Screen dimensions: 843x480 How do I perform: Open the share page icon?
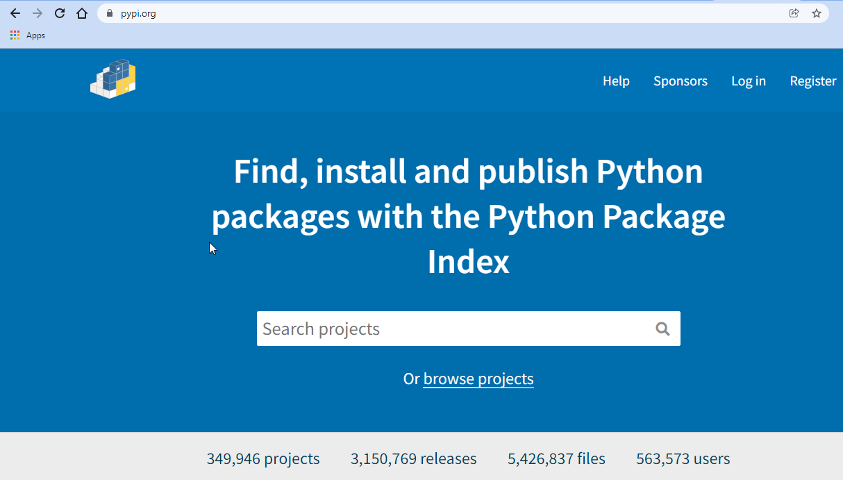[x=794, y=13]
